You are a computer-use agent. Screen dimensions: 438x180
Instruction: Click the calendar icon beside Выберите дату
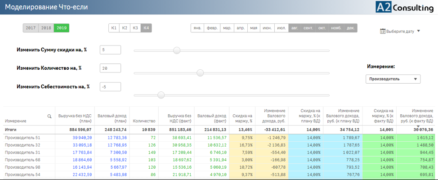[x=383, y=31]
